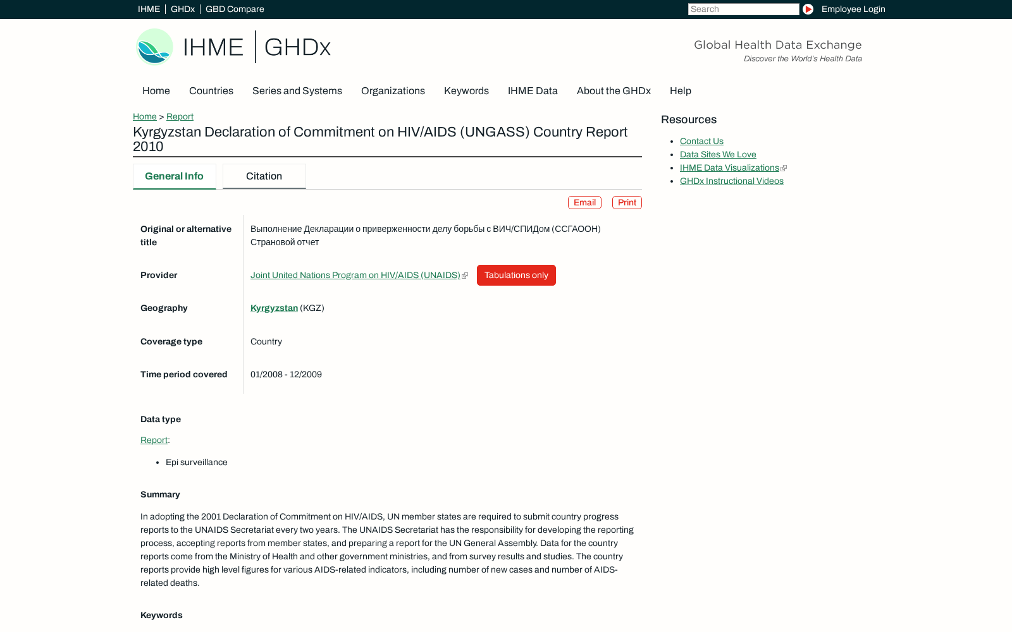Open IHME Data menu item
The image size is (1012, 632).
point(533,91)
